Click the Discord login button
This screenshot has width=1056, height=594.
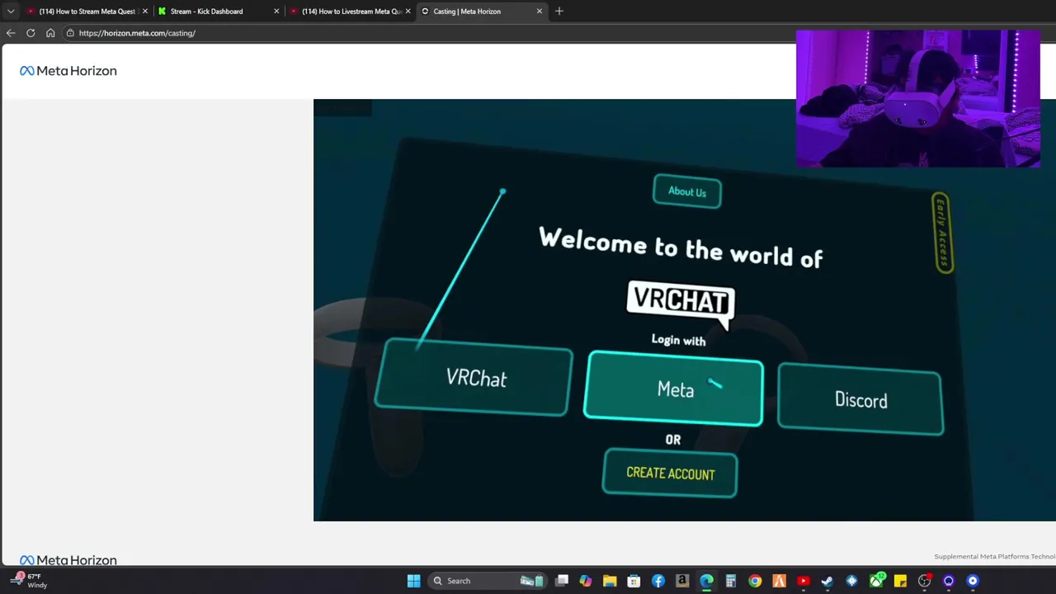860,399
